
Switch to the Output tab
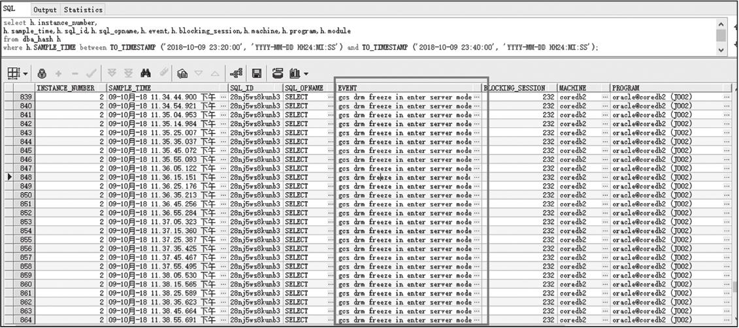45,10
